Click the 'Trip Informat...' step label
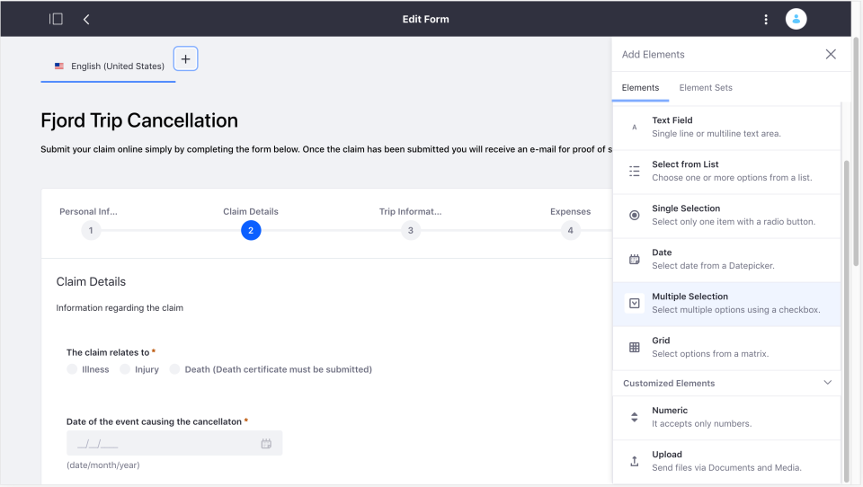Screen dimensions: 863x487 [x=410, y=211]
